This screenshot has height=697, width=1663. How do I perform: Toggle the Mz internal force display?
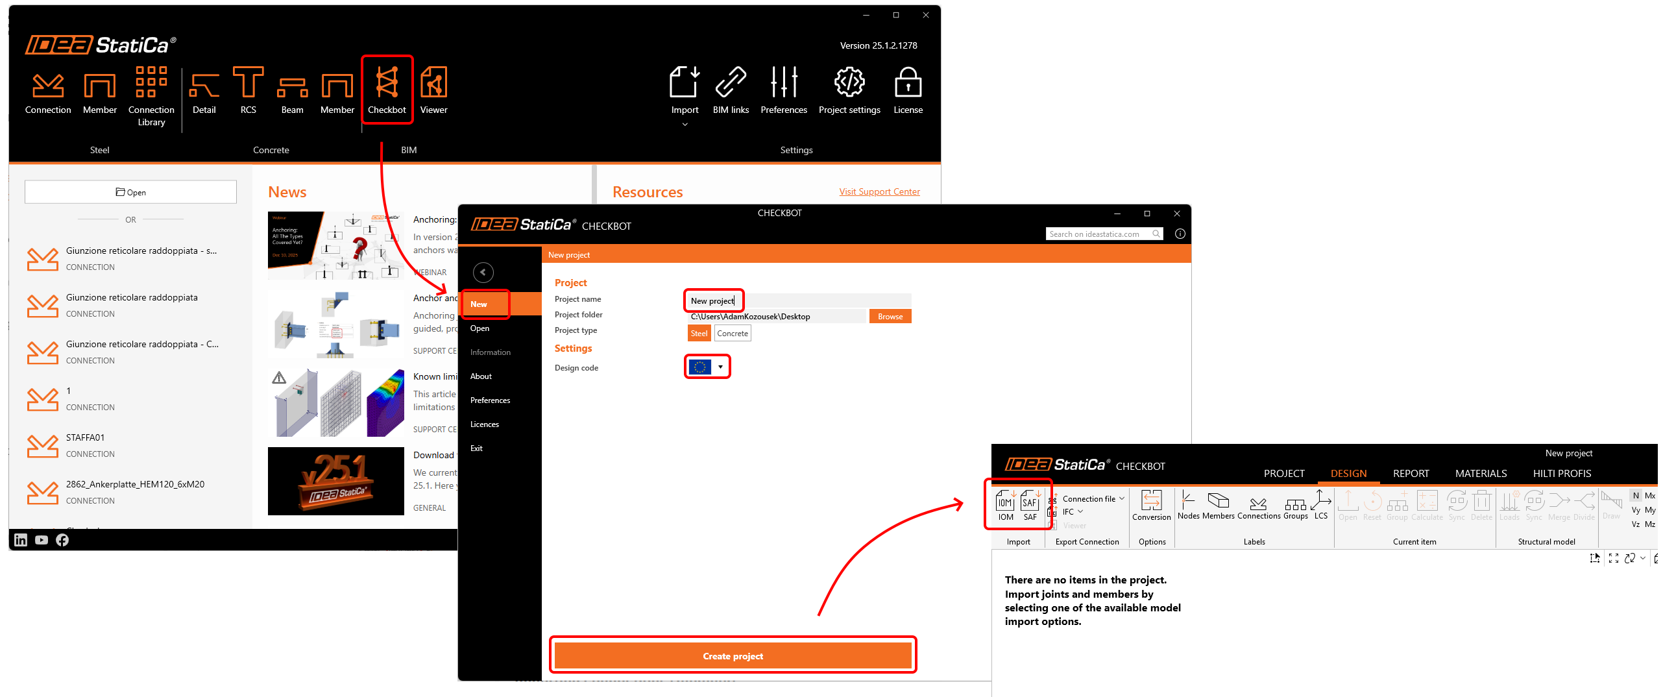[x=1650, y=524]
